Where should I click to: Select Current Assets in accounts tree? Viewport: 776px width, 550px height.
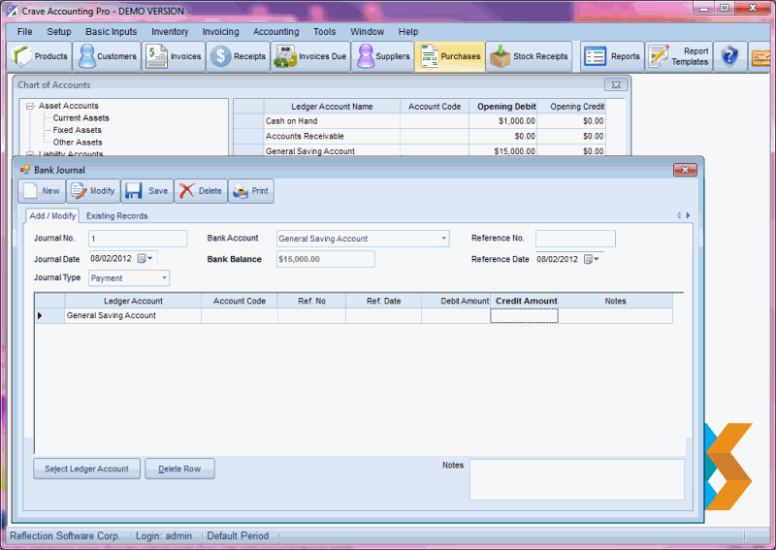point(81,117)
